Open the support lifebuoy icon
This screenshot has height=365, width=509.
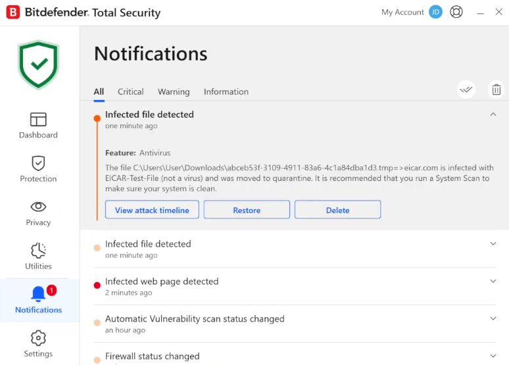point(456,12)
